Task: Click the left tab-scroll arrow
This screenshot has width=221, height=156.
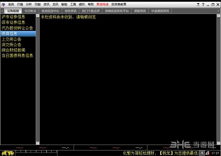Action: point(2,11)
